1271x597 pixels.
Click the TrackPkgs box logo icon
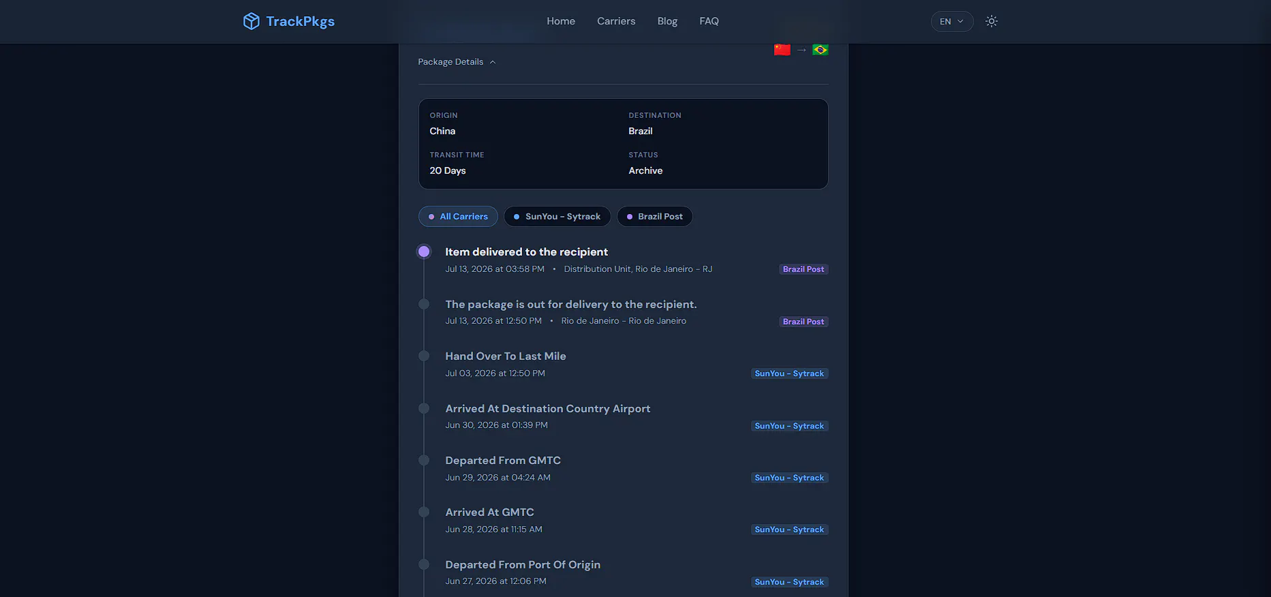pos(251,21)
